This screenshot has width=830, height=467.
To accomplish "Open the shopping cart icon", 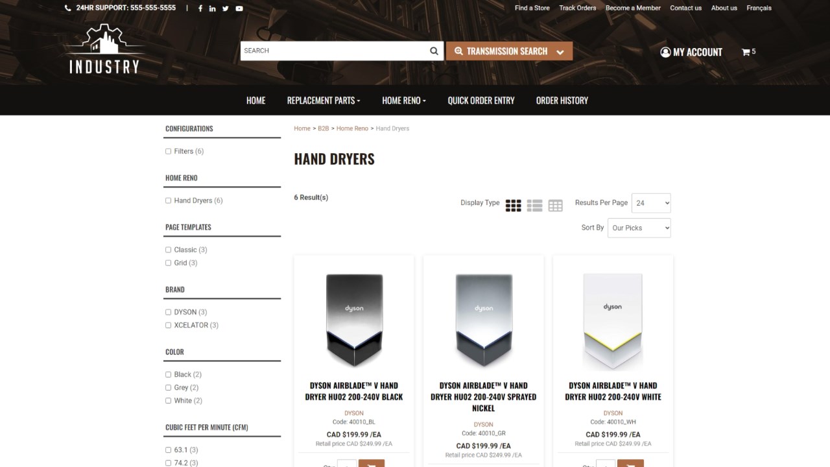I will pyautogui.click(x=746, y=52).
